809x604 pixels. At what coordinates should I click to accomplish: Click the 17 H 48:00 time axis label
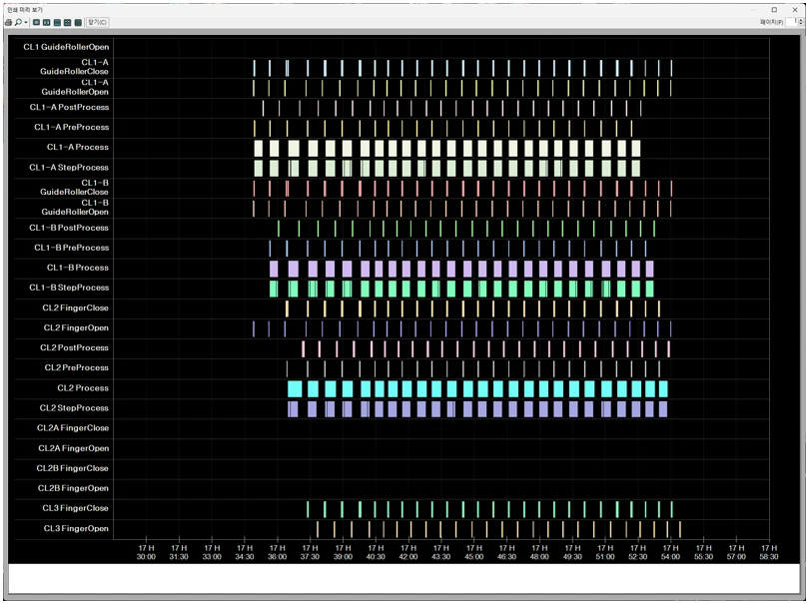point(539,552)
